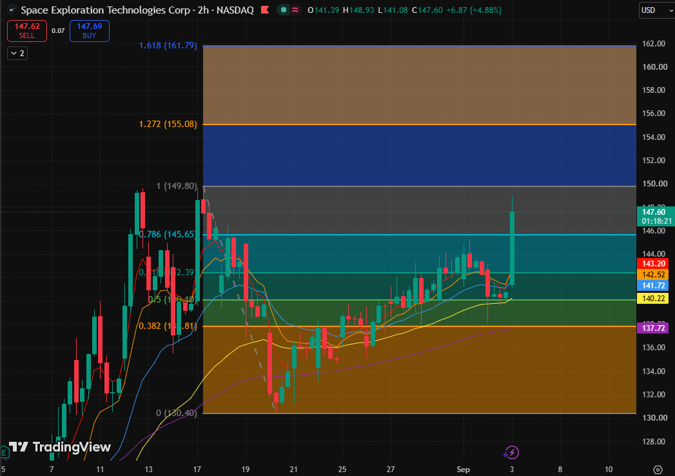Click the 154.00 price axis label
Viewport: 675px width, 476px height.
pyautogui.click(x=655, y=137)
